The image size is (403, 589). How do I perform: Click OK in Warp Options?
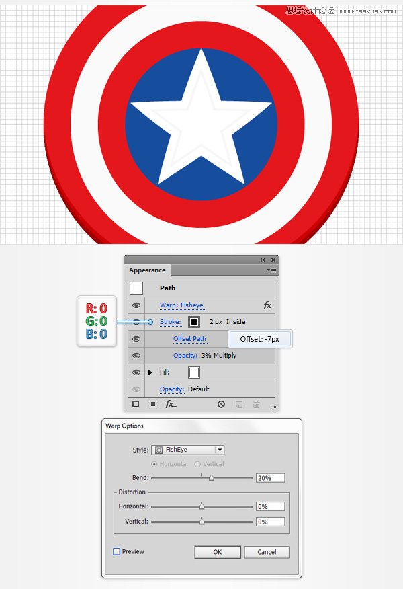(x=218, y=552)
